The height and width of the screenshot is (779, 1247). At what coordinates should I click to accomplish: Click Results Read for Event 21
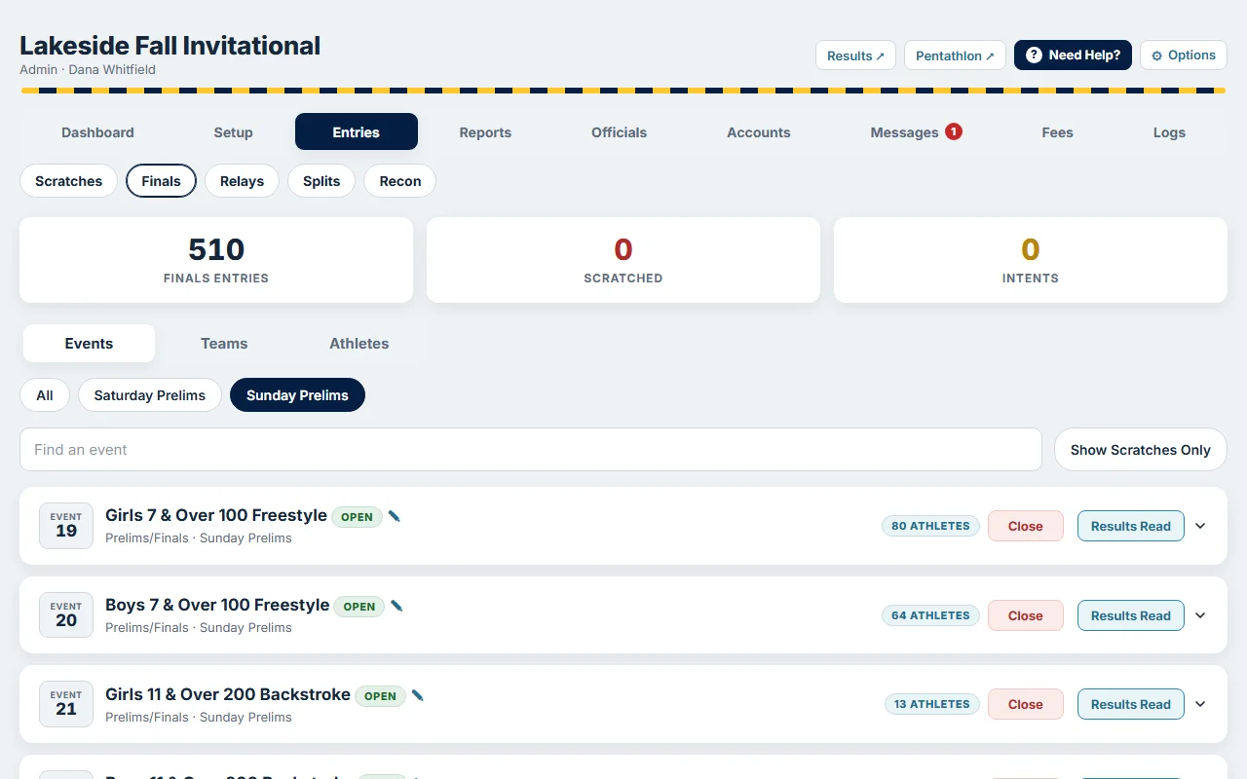tap(1131, 704)
